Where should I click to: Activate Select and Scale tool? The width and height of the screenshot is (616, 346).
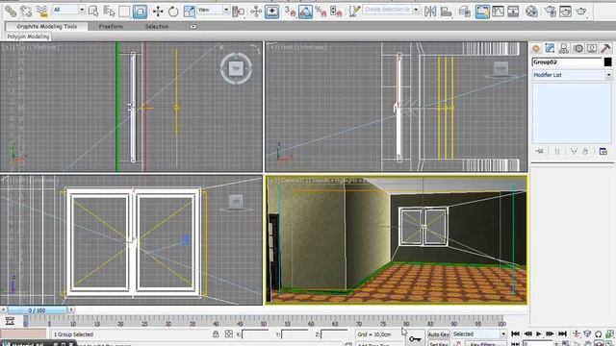tap(189, 11)
